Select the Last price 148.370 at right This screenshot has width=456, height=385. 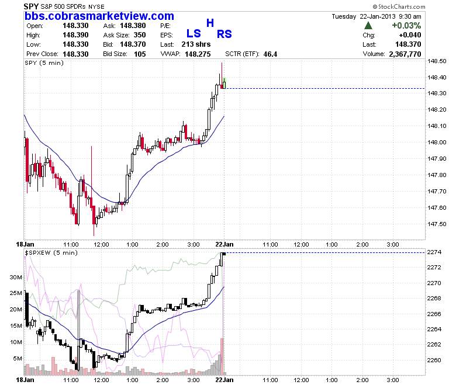point(408,44)
